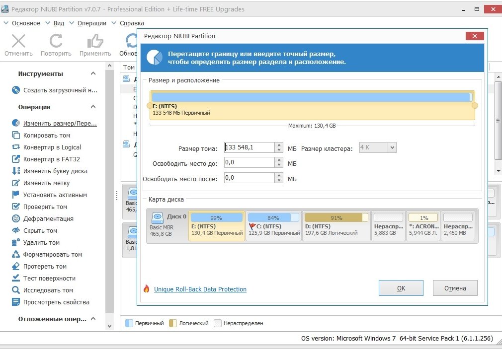Image resolution: width=502 pixels, height=350 pixels.
Task: Choose Конвертир в Logical operation
Action: point(46,147)
